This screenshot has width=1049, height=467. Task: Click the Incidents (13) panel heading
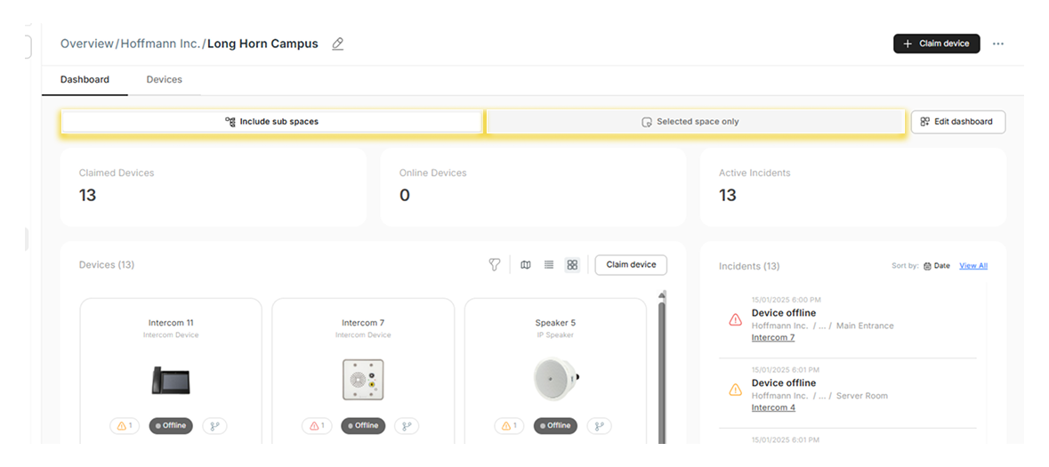[749, 266]
